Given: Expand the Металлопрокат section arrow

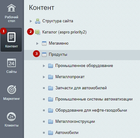Looking at the screenshot, I should (44, 77).
